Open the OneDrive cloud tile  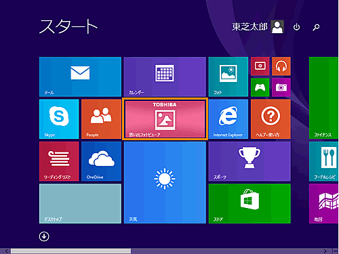[x=101, y=161]
